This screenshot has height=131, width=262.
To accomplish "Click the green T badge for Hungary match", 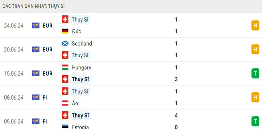I will [255, 73].
